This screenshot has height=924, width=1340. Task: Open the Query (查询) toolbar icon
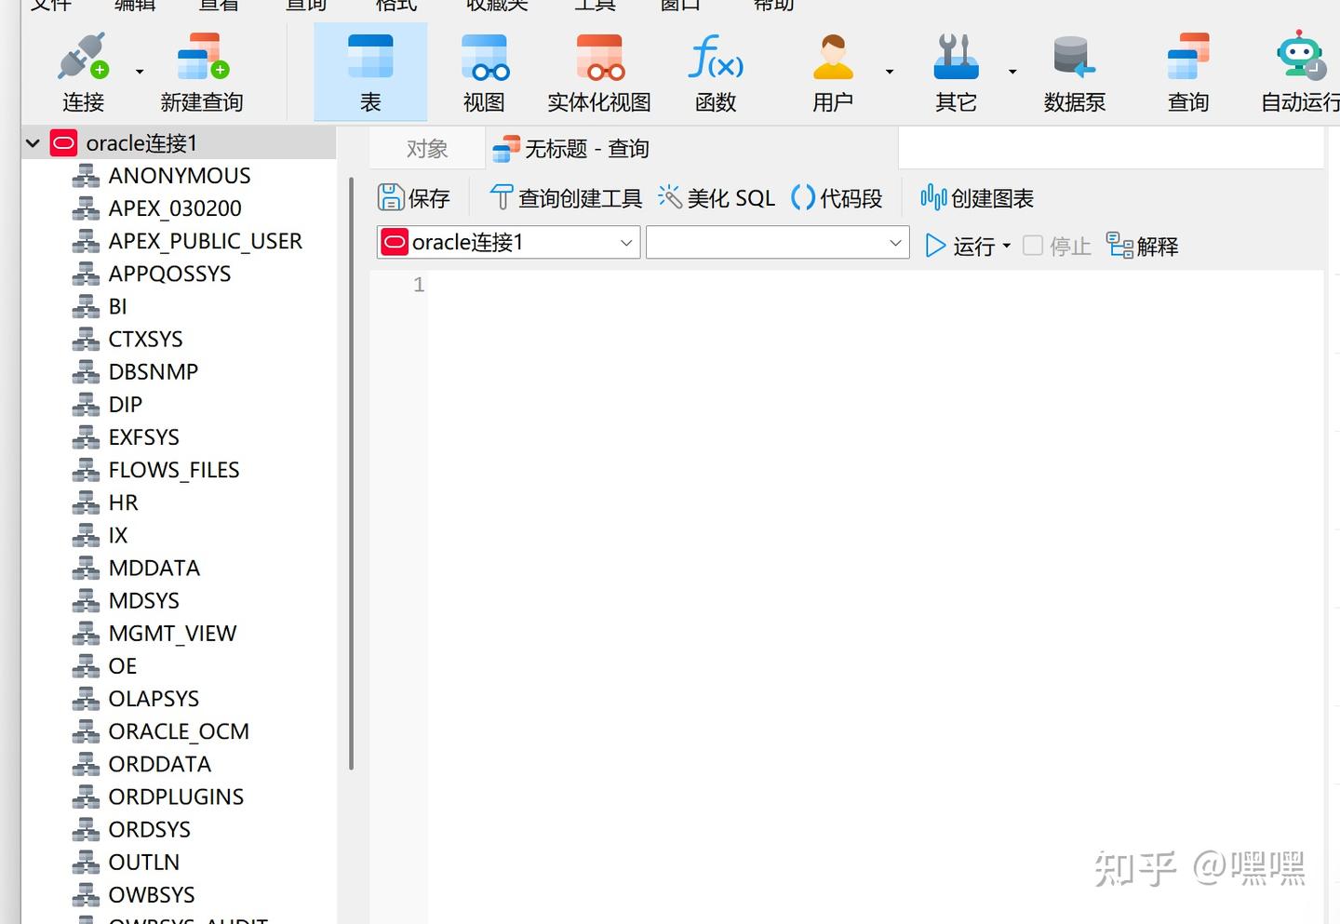coord(1188,57)
